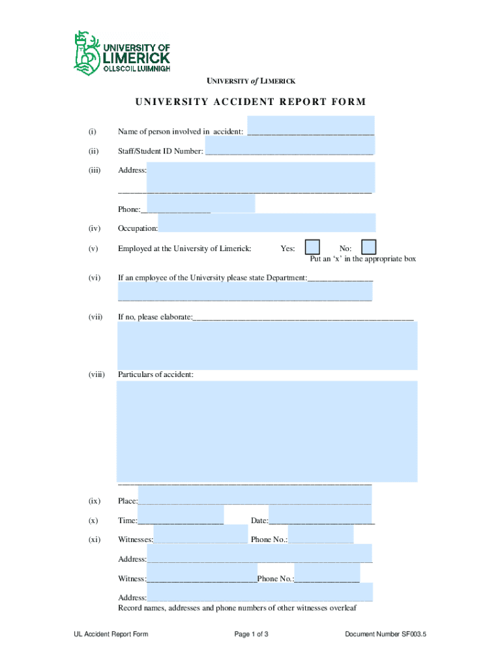Screen dimensions: 502x668
Task: Click the Particulars of accident text area
Action: 267,431
